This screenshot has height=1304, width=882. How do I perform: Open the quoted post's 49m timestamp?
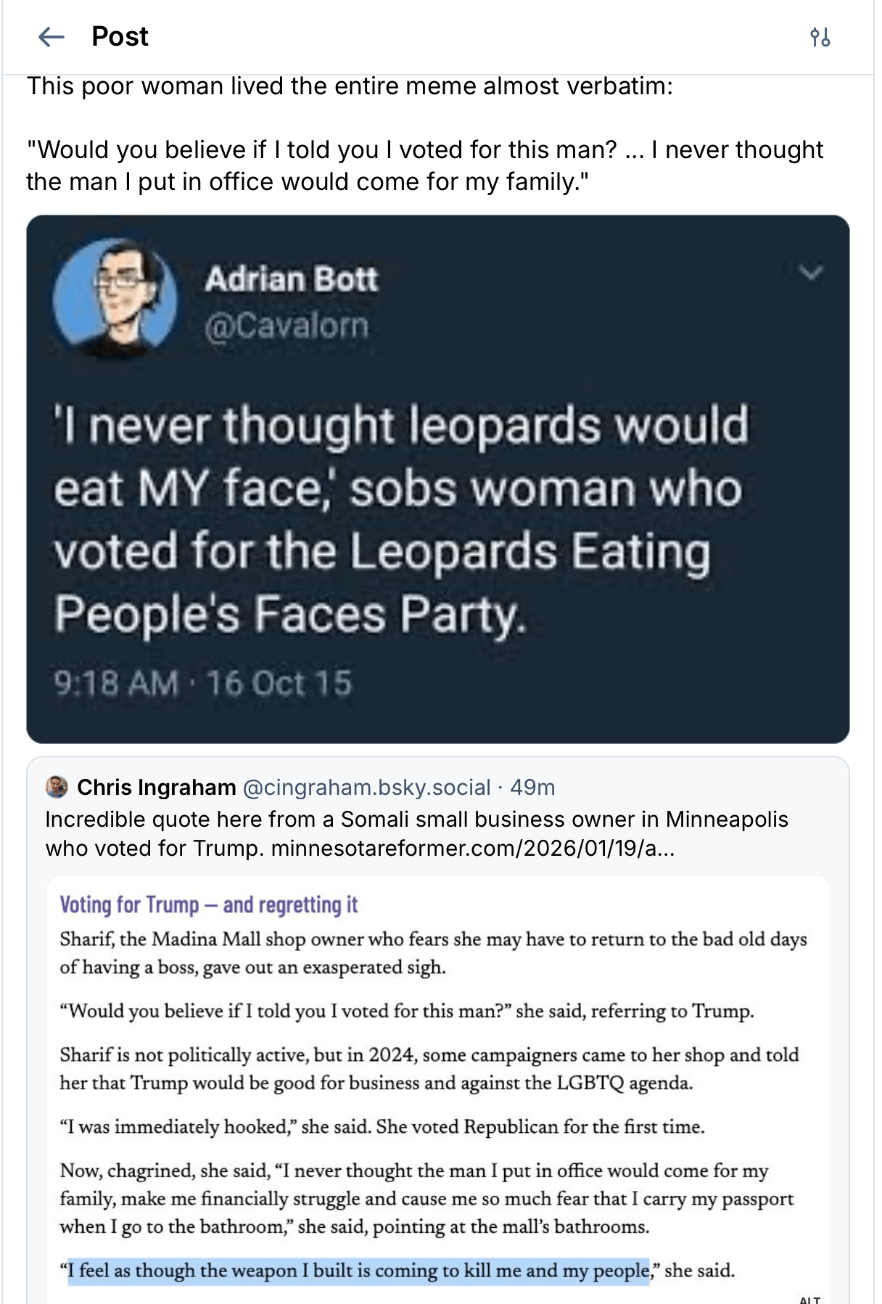point(532,787)
